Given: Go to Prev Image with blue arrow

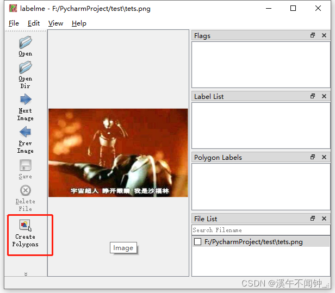Looking at the screenshot, I should pos(26,132).
